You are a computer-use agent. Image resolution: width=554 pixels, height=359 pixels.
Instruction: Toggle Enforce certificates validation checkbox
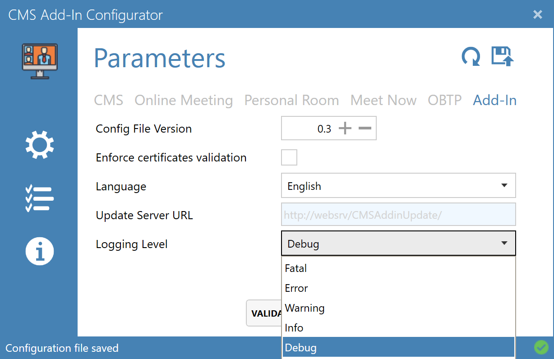[x=289, y=158]
